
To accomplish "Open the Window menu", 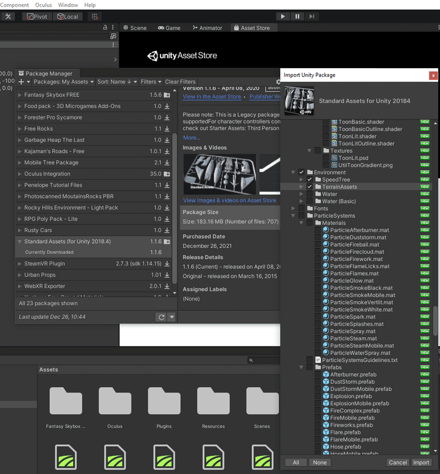I will pyautogui.click(x=68, y=5).
